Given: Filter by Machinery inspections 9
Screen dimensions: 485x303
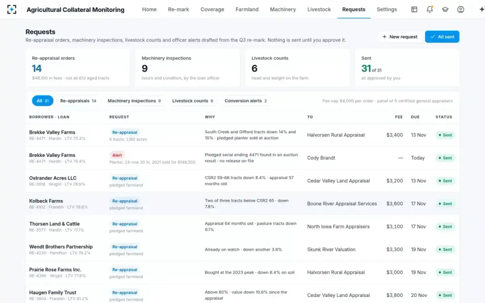Looking at the screenshot, I should 134,101.
